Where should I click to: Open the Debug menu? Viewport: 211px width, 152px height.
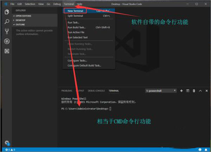[x=57, y=4]
